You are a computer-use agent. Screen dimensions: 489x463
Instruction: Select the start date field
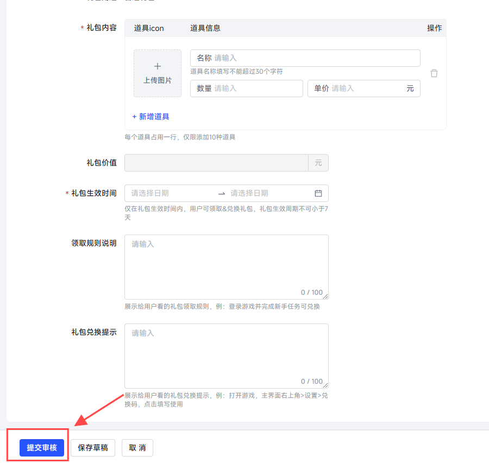(x=172, y=193)
